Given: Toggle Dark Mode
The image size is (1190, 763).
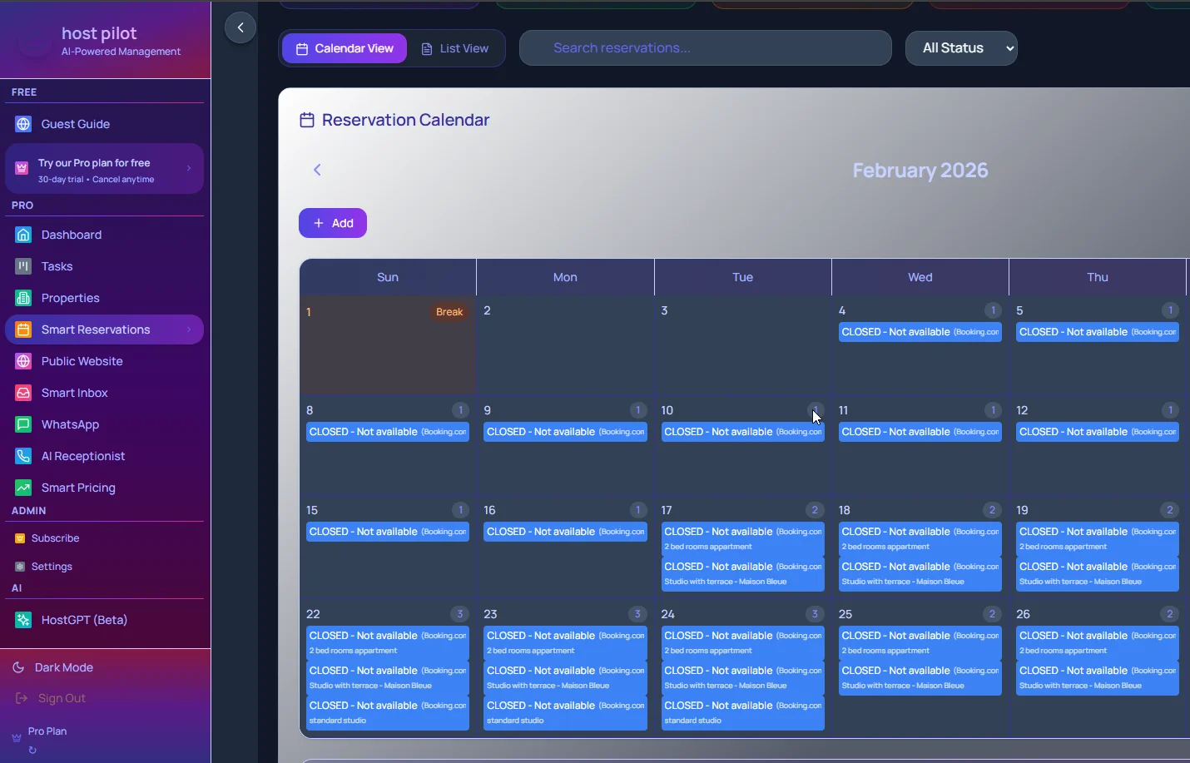Looking at the screenshot, I should pos(62,666).
